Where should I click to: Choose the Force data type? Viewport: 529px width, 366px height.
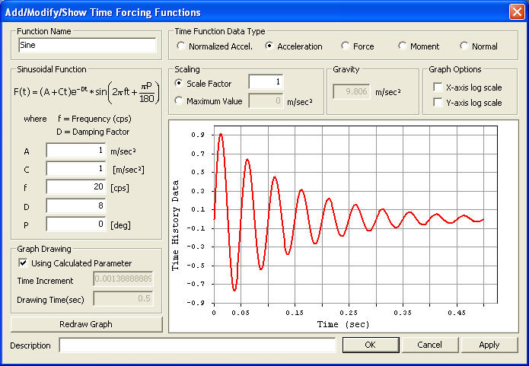346,46
